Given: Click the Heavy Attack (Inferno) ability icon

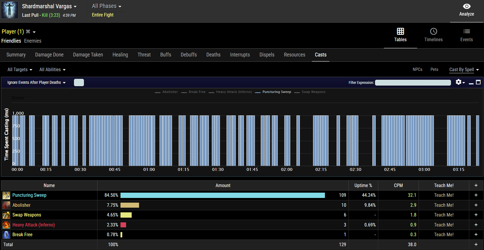Looking at the screenshot, I should (x=6, y=225).
